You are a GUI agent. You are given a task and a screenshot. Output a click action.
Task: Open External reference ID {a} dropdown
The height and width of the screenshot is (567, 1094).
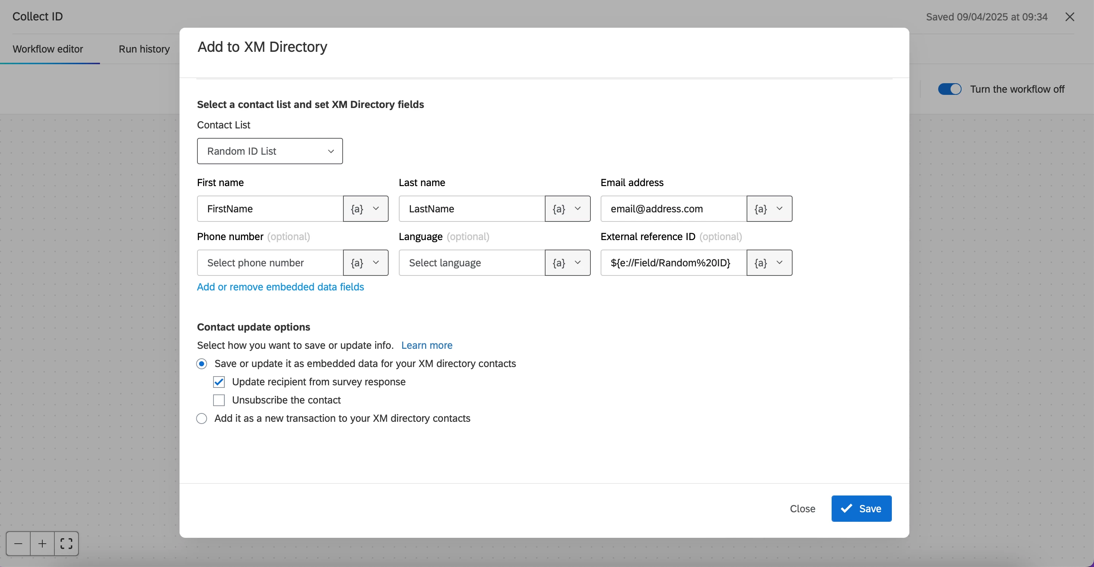[x=769, y=262]
